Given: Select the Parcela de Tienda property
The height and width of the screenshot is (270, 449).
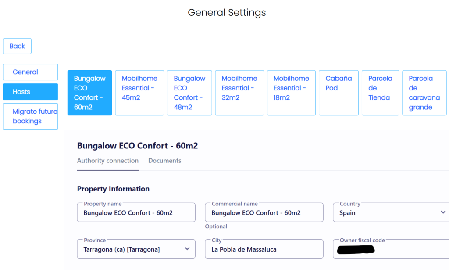Looking at the screenshot, I should (380, 93).
